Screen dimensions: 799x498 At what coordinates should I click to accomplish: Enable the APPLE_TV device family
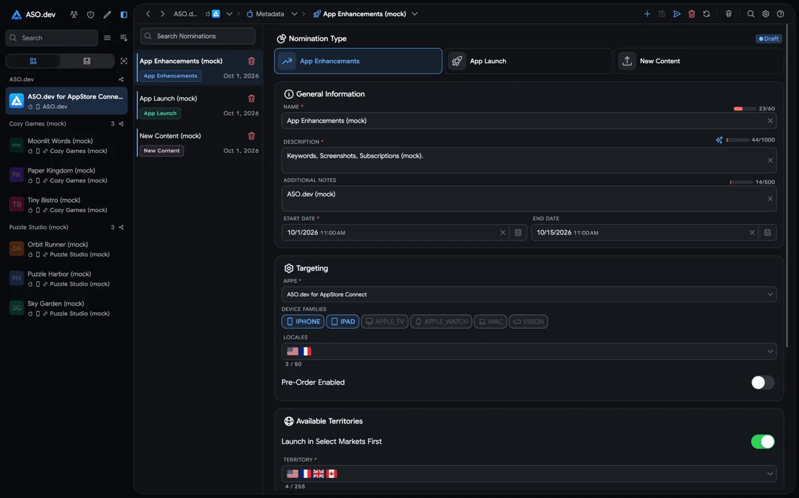(385, 322)
